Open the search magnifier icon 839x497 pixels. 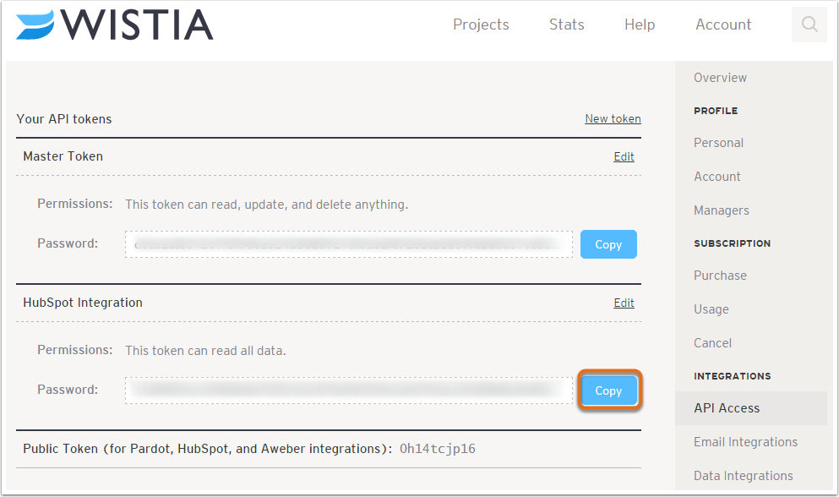809,25
